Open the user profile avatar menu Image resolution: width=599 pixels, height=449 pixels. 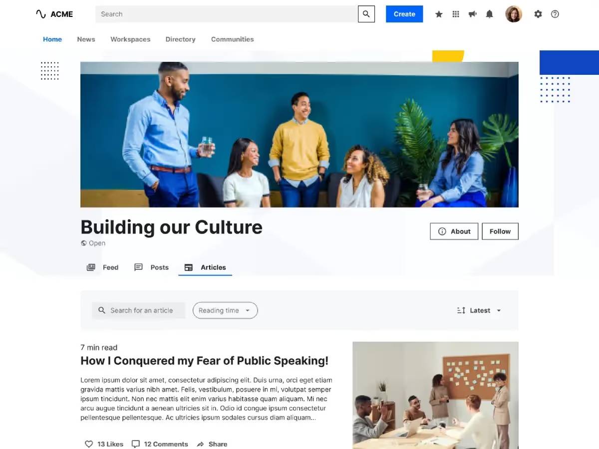514,14
